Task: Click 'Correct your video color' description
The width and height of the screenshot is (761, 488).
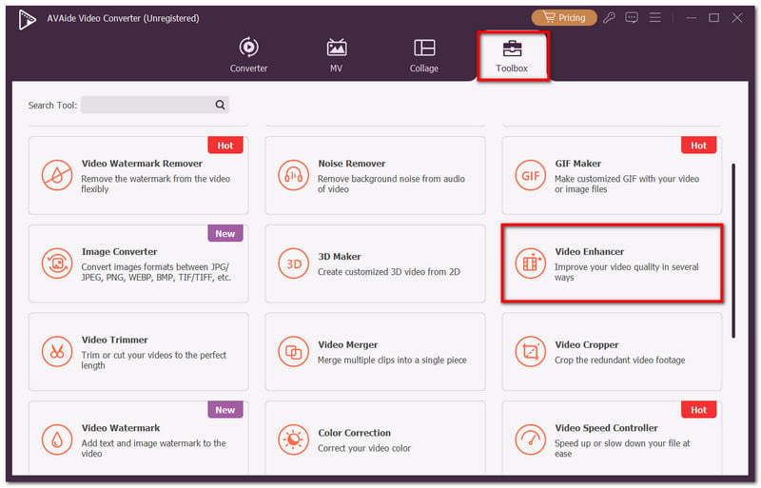Action: click(364, 449)
